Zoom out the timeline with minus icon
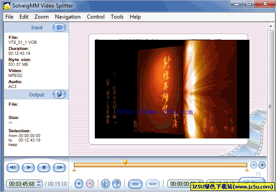Screen dimensions: 276x192 (254, 165)
